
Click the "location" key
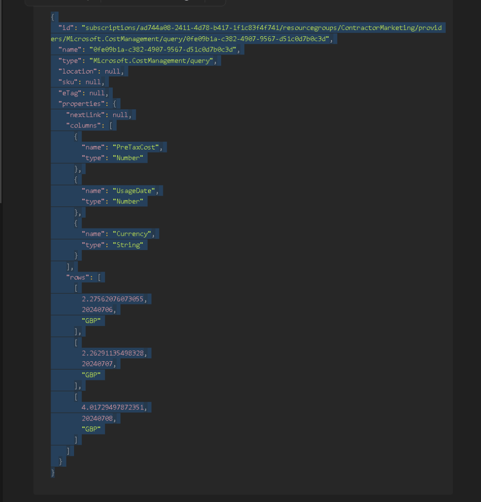[78, 71]
